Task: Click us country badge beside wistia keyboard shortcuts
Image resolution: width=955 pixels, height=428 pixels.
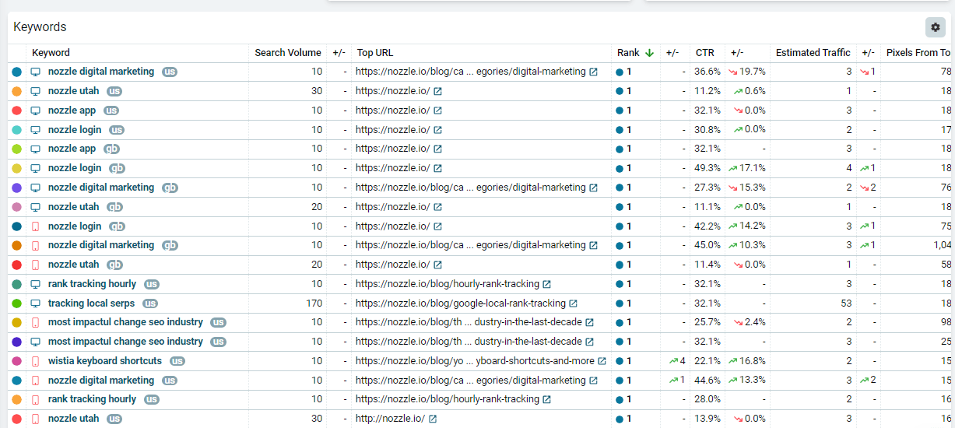Action: [177, 361]
